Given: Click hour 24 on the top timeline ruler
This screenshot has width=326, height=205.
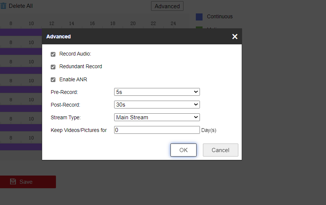Looking at the screenshot, I should point(173,23).
